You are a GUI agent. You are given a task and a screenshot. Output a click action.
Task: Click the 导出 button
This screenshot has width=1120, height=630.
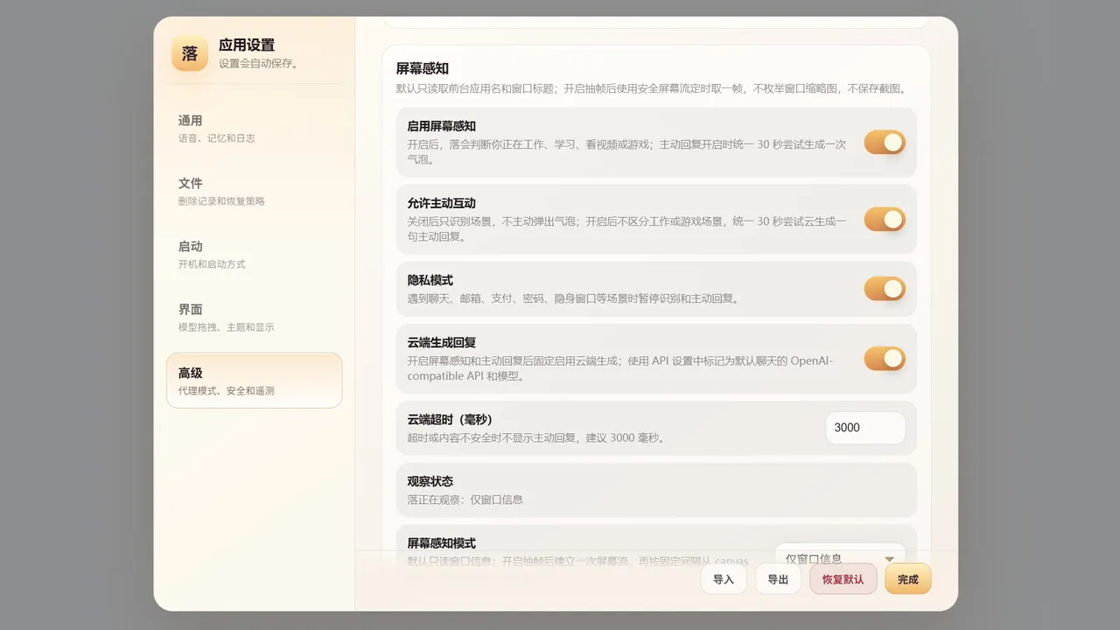778,579
